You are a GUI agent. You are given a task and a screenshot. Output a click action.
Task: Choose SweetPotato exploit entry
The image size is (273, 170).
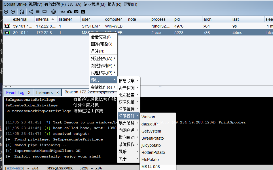tap(158, 138)
